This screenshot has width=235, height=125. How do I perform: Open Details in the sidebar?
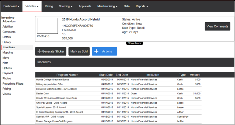tap(7, 37)
